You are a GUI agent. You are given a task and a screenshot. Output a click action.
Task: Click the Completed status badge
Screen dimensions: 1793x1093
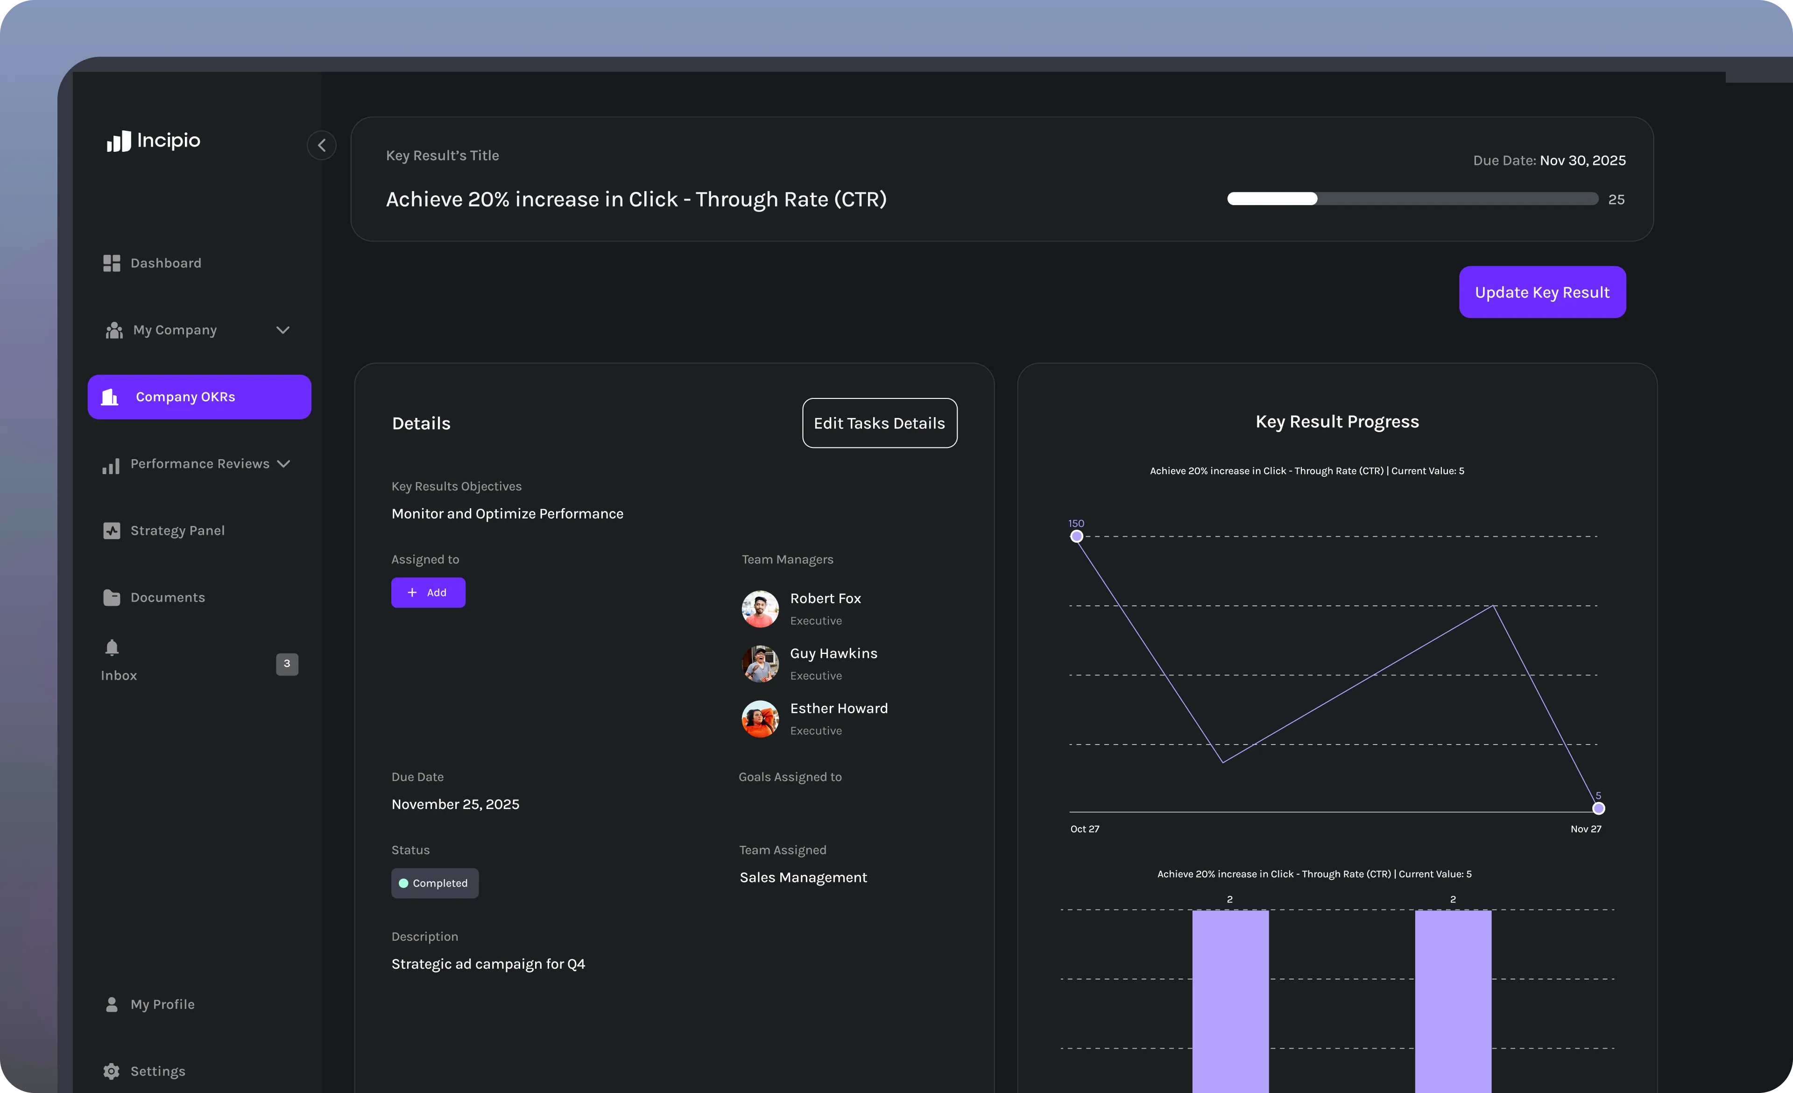point(434,883)
